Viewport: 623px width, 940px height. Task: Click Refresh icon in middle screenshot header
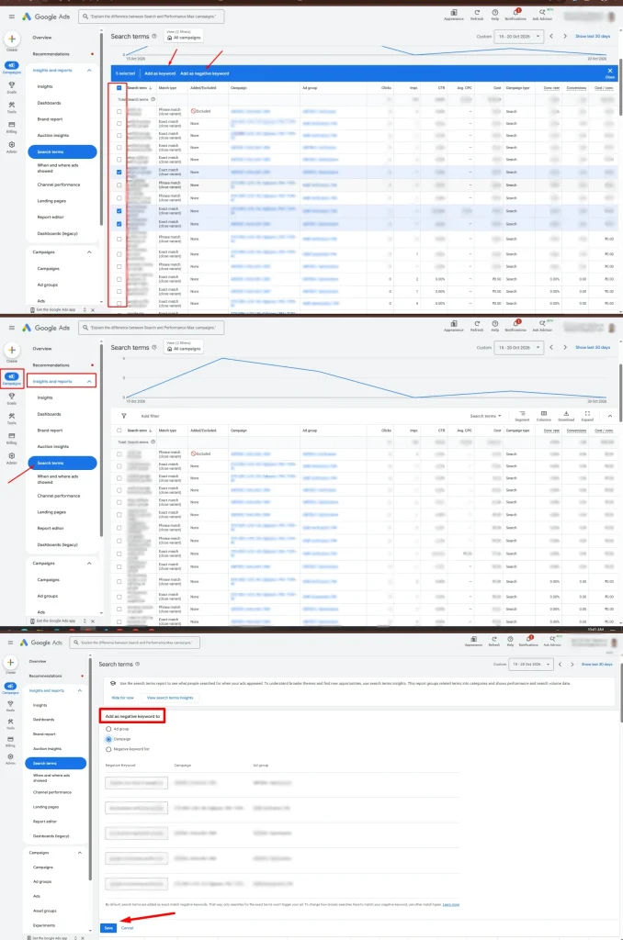click(x=477, y=324)
